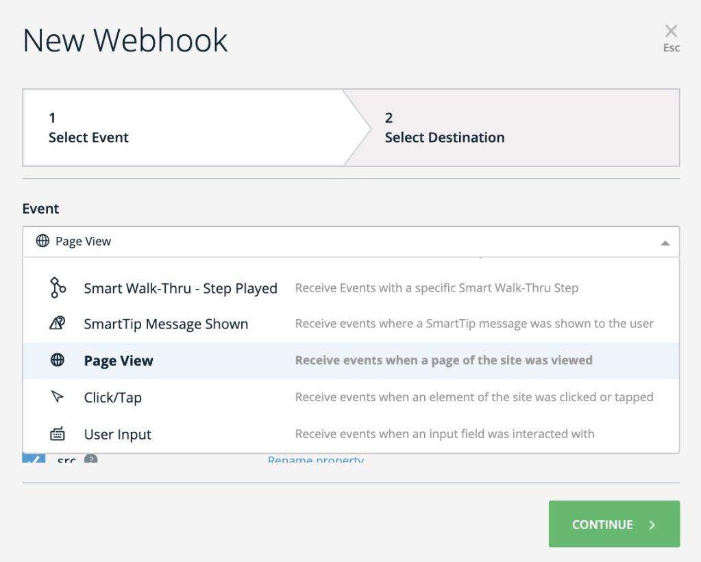Select the User Input event option
Image resolution: width=701 pixels, height=562 pixels.
(x=118, y=435)
